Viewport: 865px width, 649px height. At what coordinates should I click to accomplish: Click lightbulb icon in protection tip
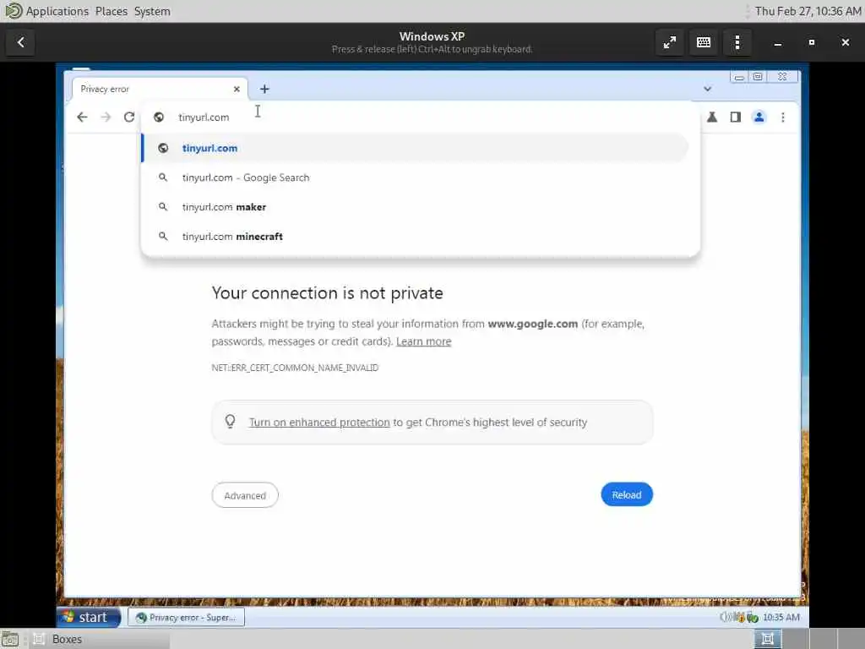[230, 423]
